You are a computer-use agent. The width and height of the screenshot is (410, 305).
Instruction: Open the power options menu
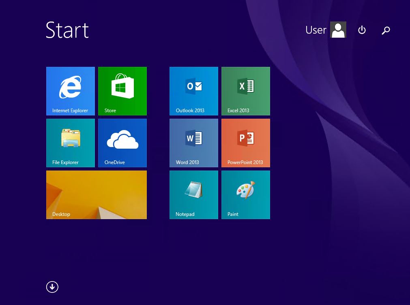[362, 30]
